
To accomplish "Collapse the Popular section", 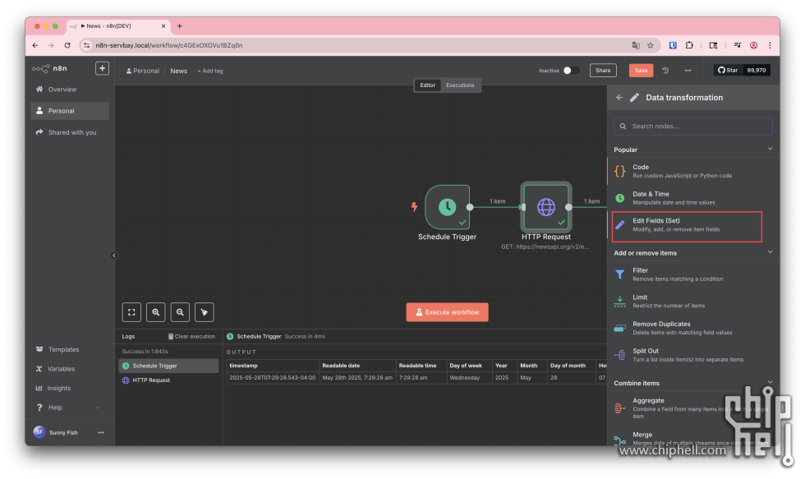I will click(x=770, y=150).
